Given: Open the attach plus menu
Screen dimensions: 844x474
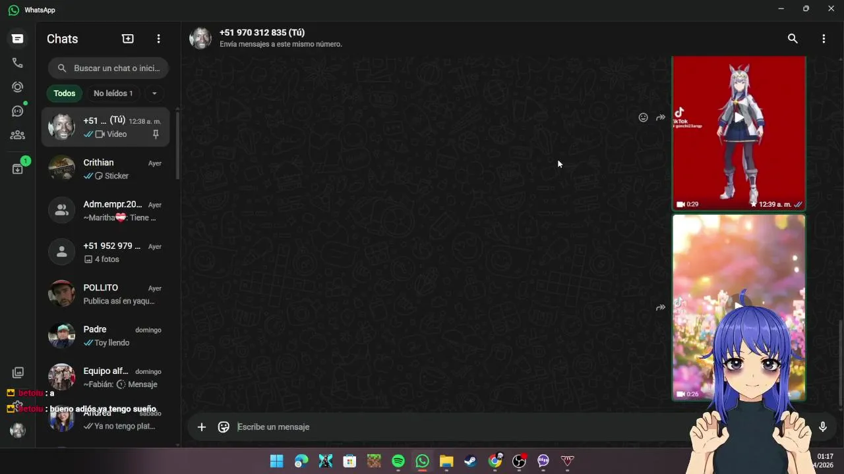Looking at the screenshot, I should [x=202, y=427].
